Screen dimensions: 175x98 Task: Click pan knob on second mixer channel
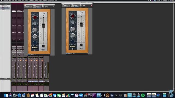point(19,55)
